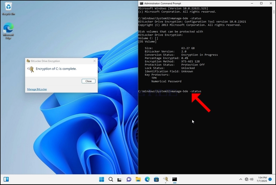The width and height of the screenshot is (276, 185).
Task: Click the Command Prompt vertical scrollbar thumb
Action: 274,12
